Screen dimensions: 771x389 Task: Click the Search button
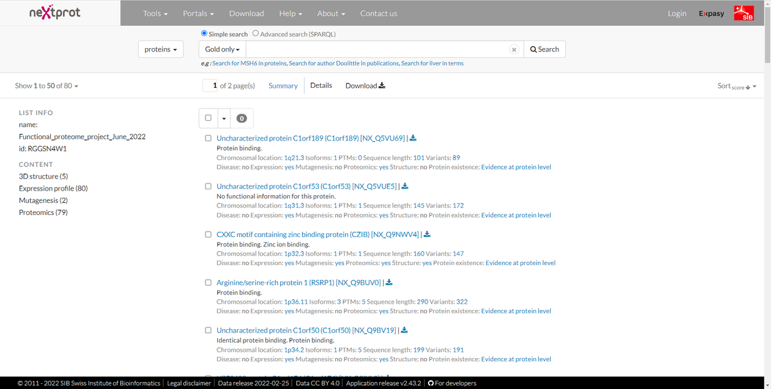pos(545,49)
